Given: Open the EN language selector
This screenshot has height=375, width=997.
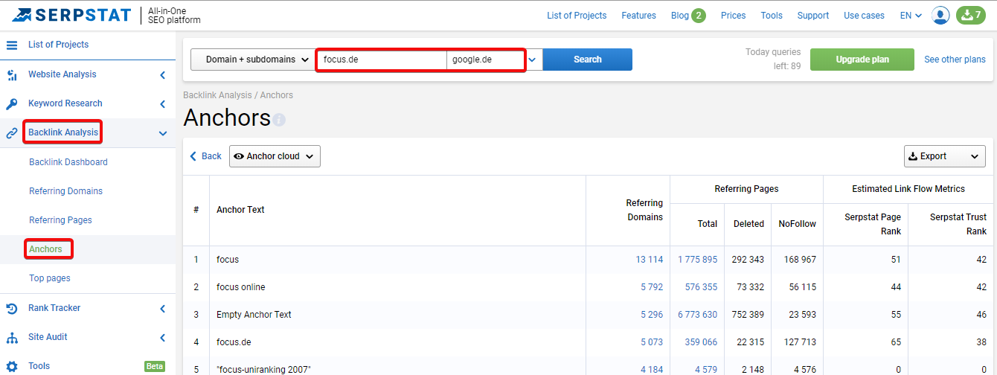Looking at the screenshot, I should (911, 15).
